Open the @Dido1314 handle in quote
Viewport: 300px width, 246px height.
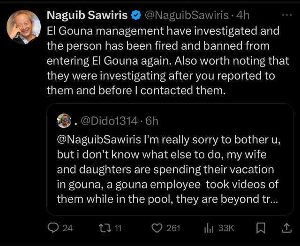point(109,121)
